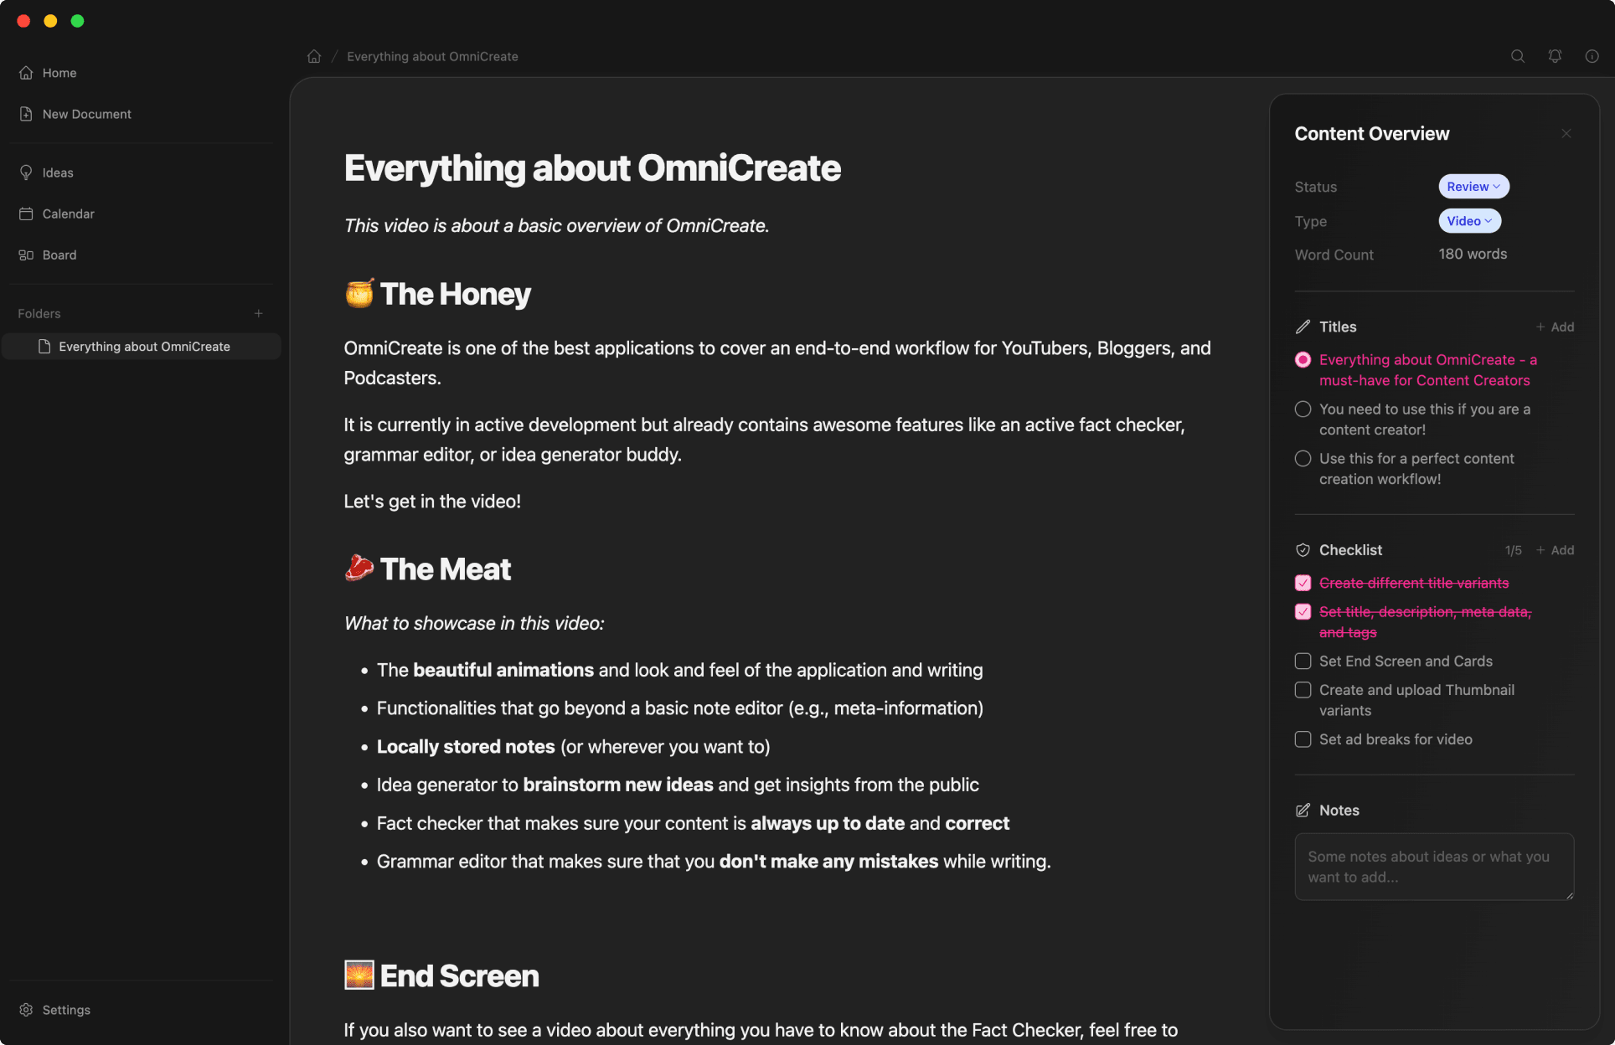The height and width of the screenshot is (1045, 1615).
Task: Click the notification bell icon
Action: [1556, 56]
